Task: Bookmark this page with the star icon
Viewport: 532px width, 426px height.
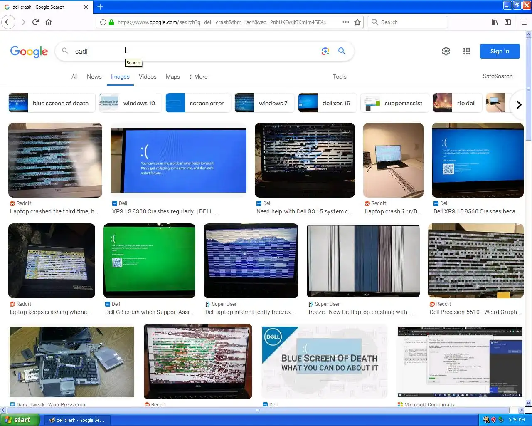Action: [357, 22]
